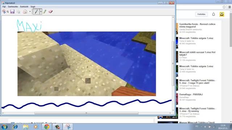Click the Minecraft snip image on the canvas
This screenshot has height=130, width=232.
87,64
